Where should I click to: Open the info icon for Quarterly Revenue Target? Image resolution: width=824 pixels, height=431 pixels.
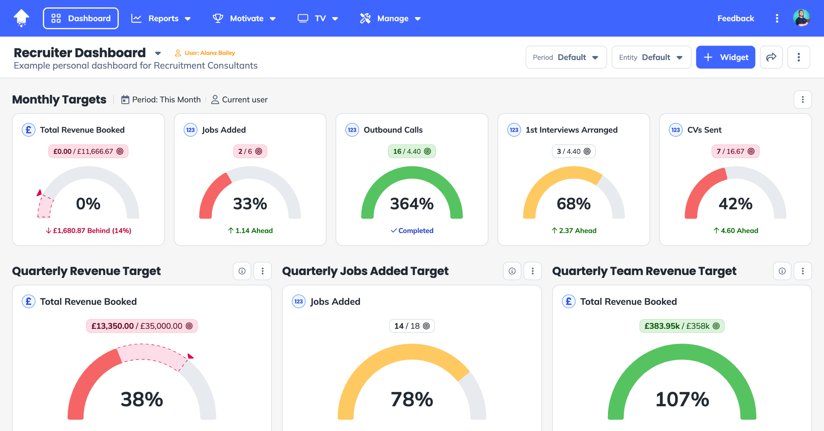pyautogui.click(x=242, y=271)
